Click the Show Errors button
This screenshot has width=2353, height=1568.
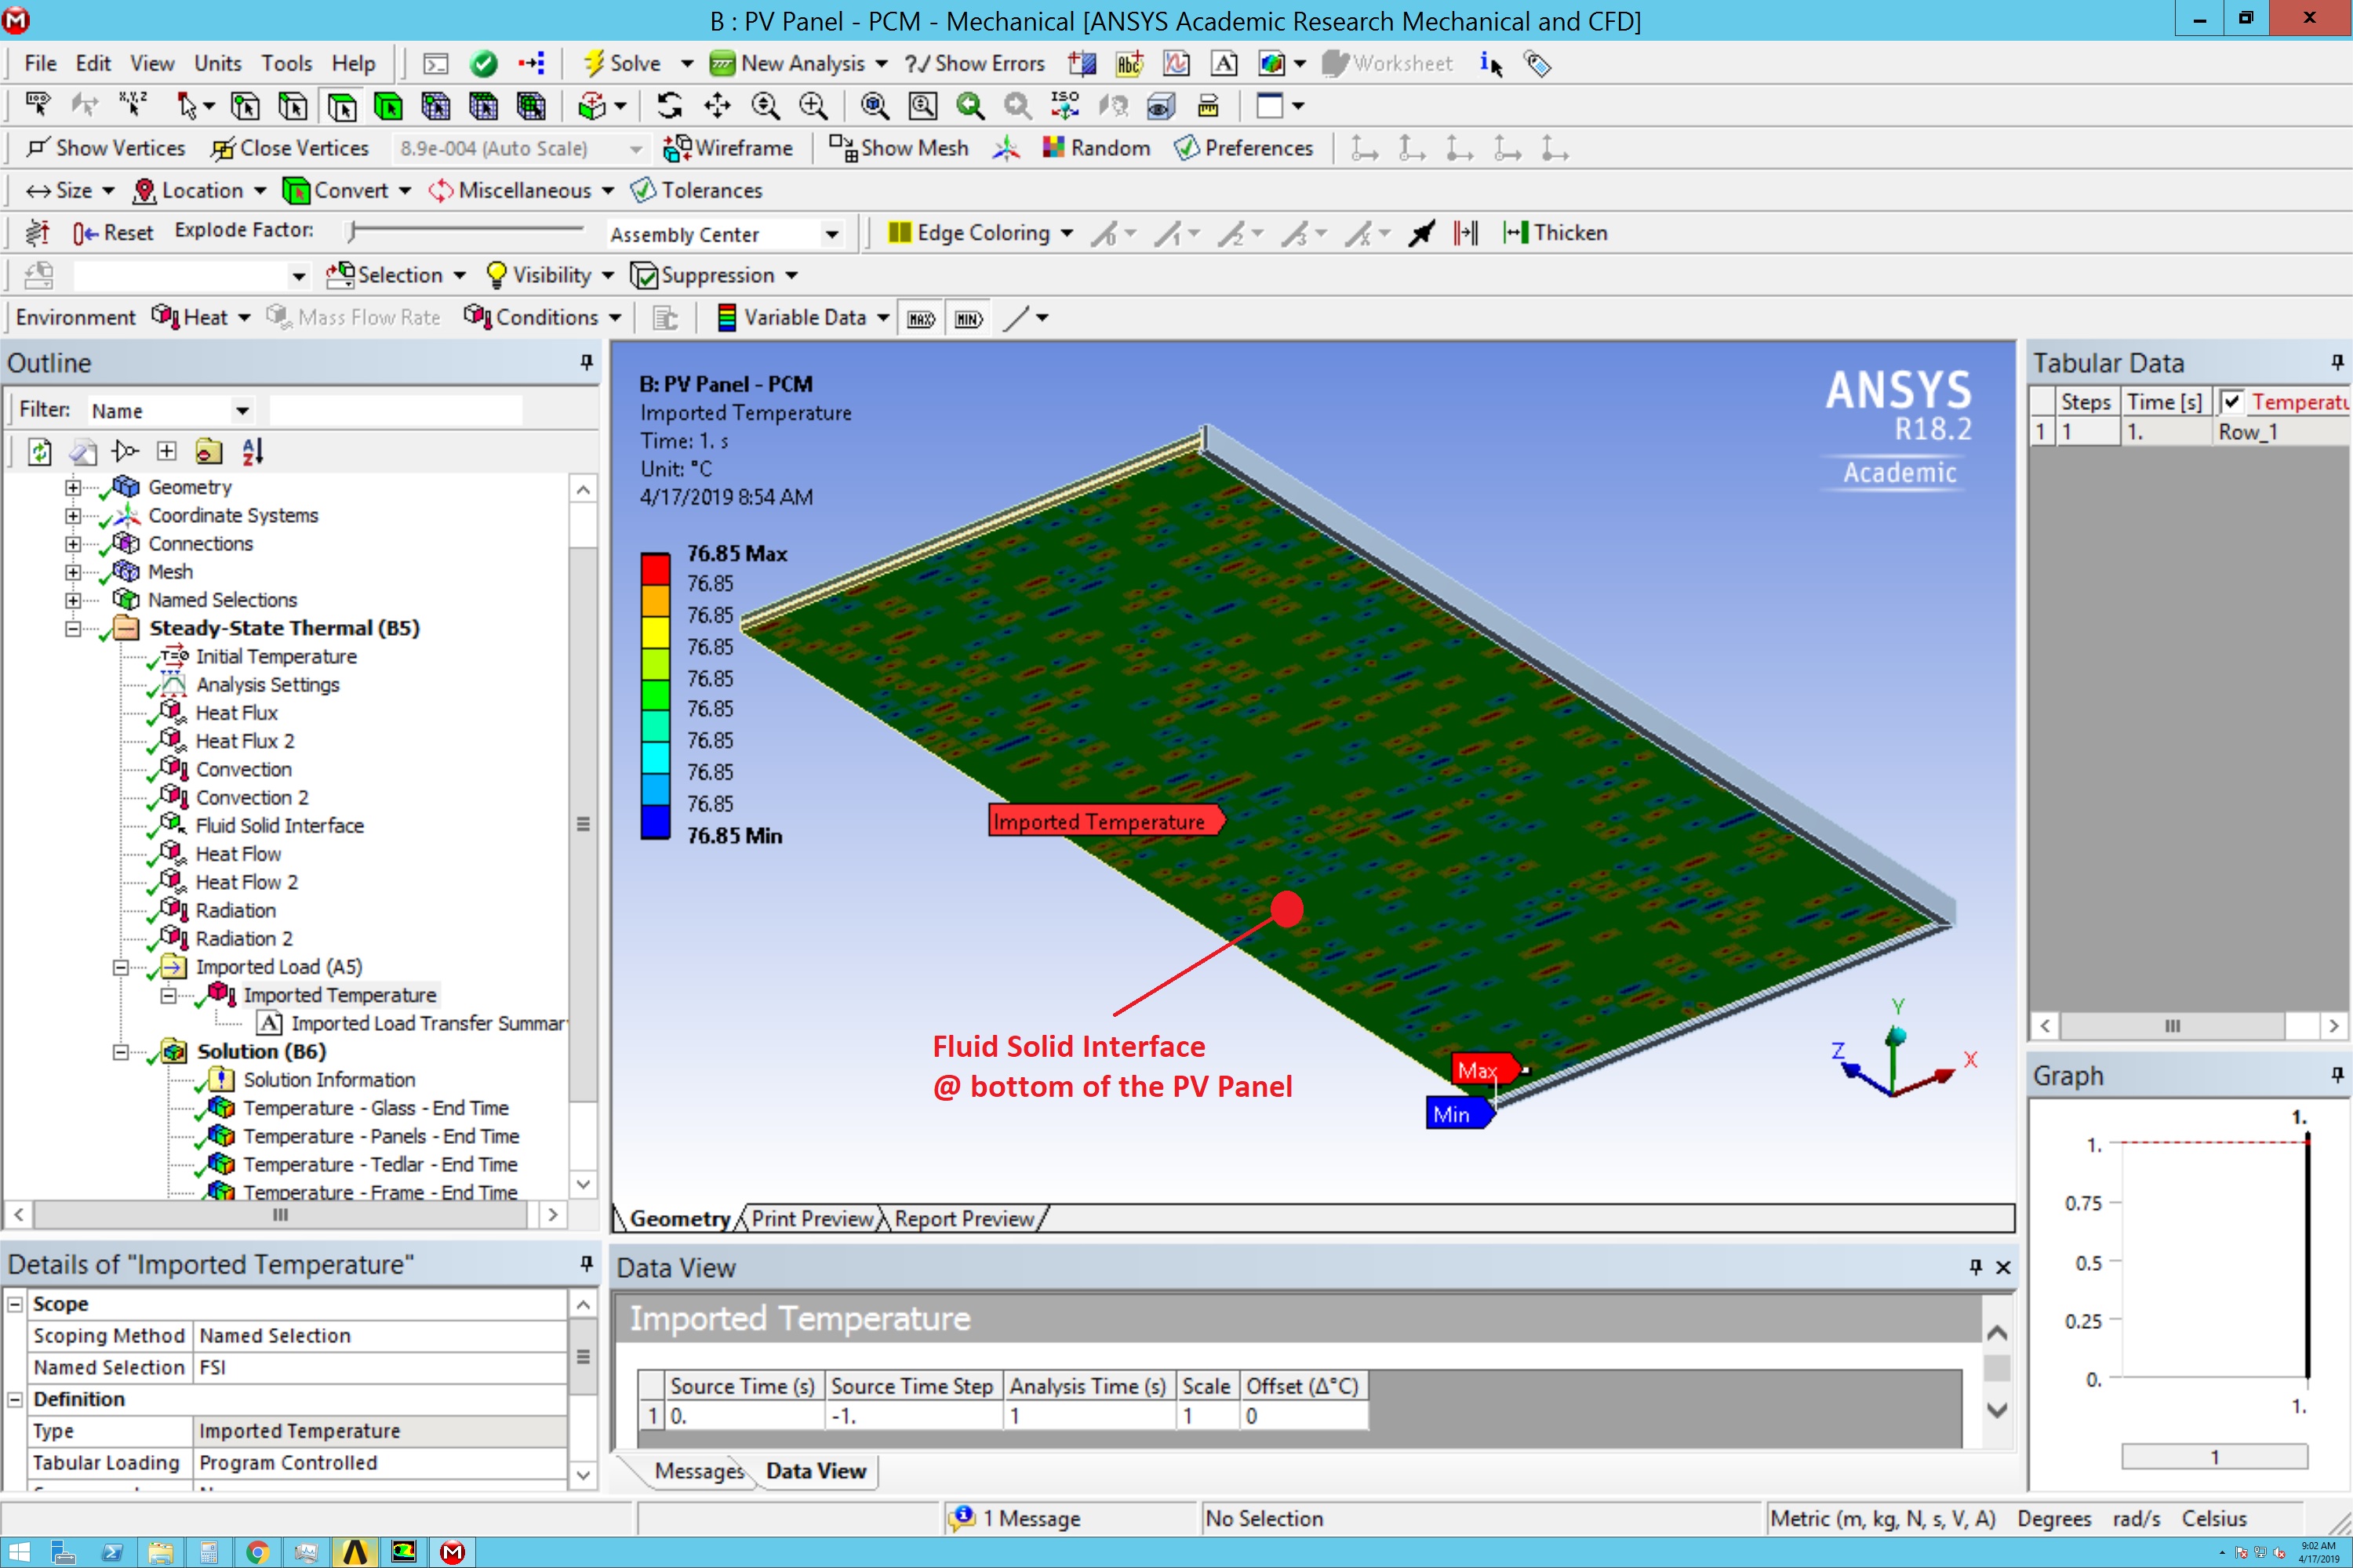[x=974, y=64]
